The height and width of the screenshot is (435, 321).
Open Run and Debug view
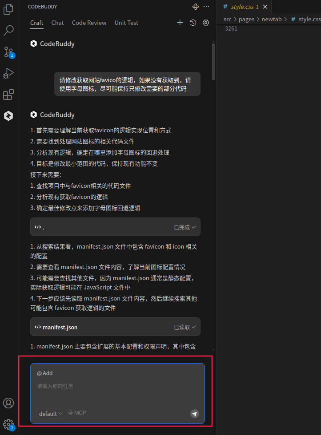(8, 73)
